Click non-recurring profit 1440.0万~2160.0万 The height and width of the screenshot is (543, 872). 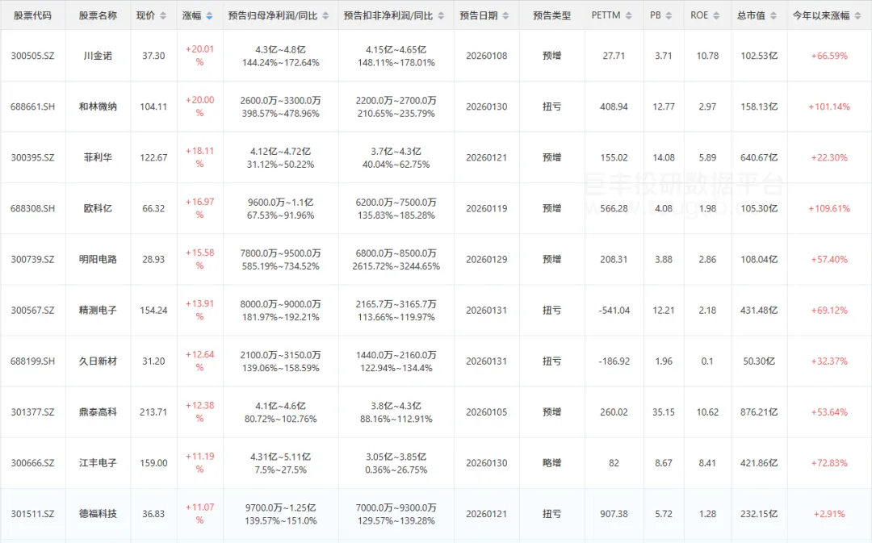click(x=396, y=355)
